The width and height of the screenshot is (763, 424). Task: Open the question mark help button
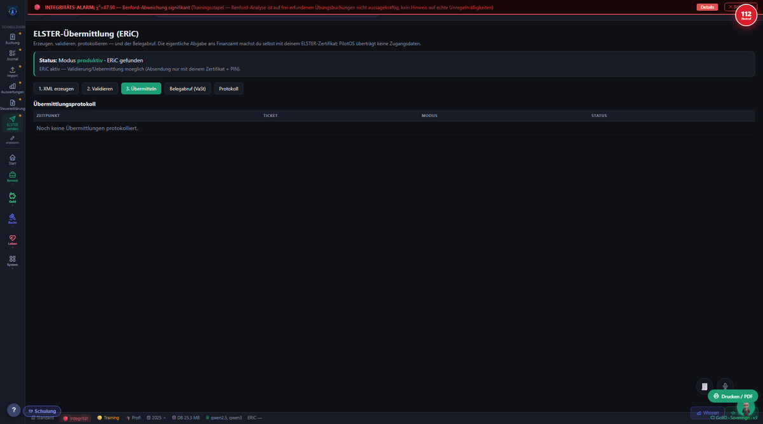13,410
